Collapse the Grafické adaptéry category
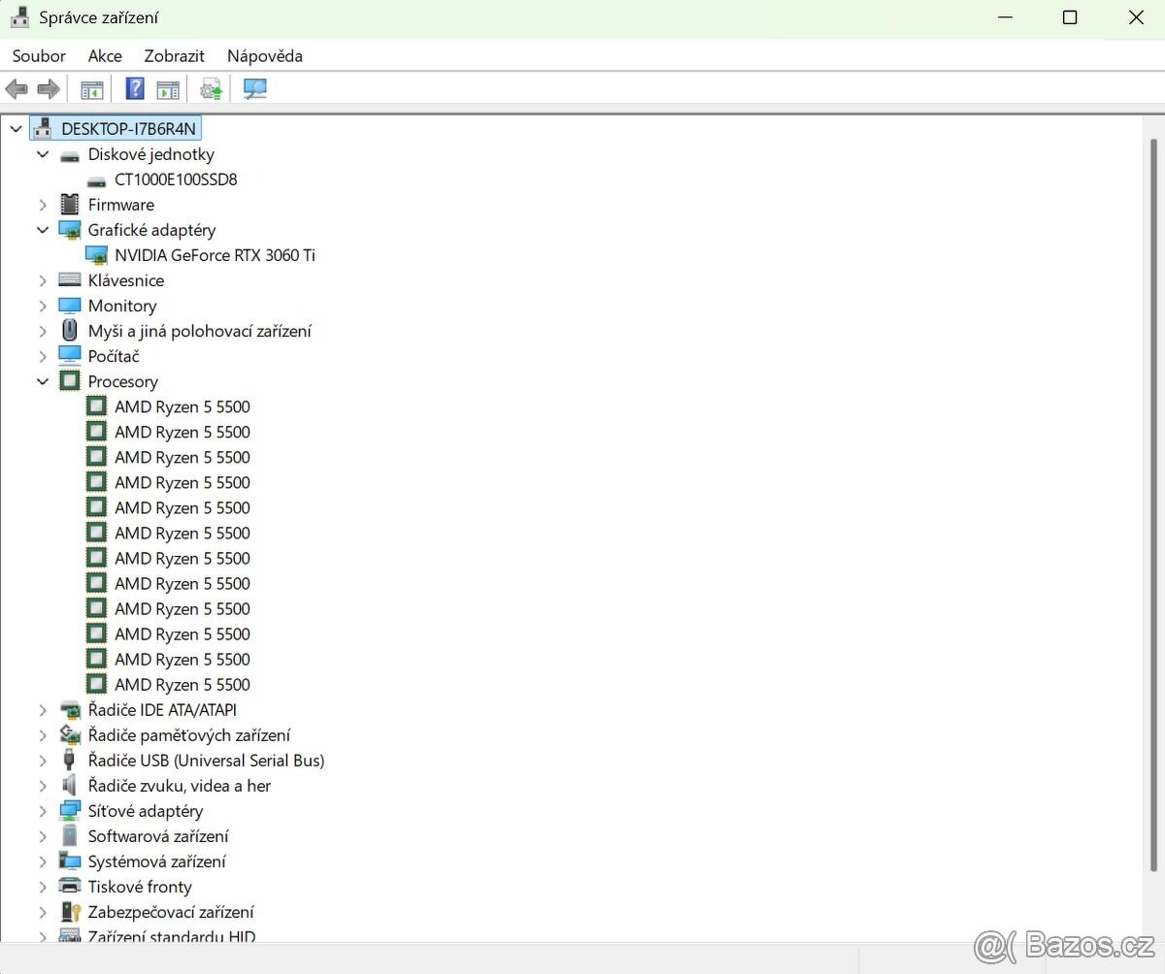The height and width of the screenshot is (974, 1165). click(x=43, y=230)
